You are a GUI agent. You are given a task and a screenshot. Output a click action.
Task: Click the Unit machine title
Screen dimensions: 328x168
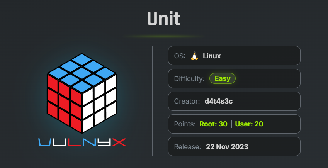pyautogui.click(x=164, y=19)
